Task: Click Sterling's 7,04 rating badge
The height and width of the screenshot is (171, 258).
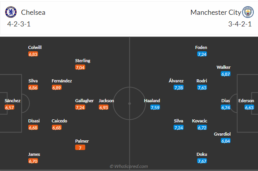Action: (x=80, y=67)
